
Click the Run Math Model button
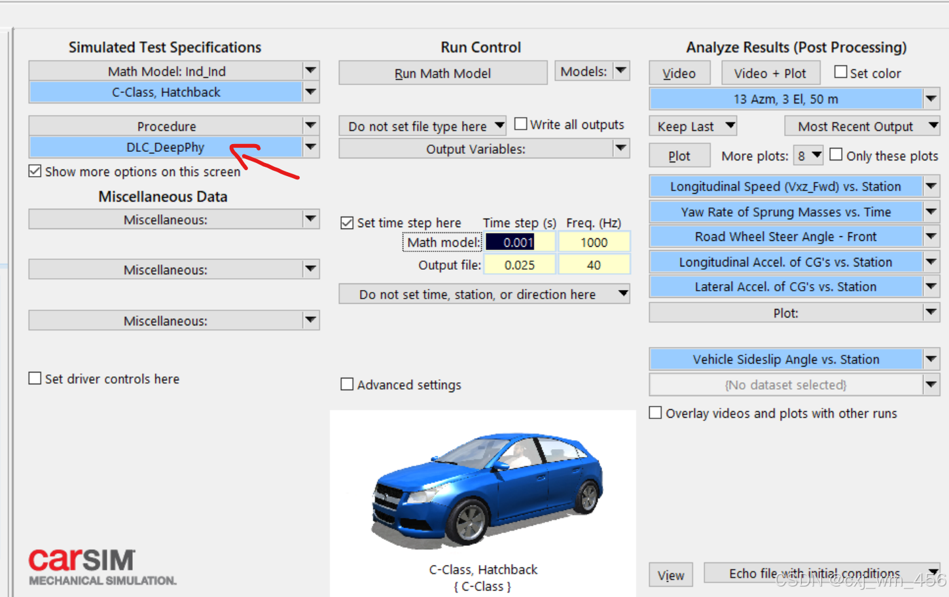pyautogui.click(x=443, y=73)
